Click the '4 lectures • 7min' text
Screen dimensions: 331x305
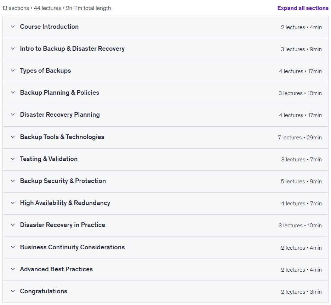(x=302, y=204)
